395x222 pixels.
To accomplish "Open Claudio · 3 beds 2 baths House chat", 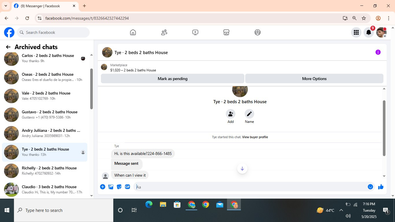I will pos(45,190).
